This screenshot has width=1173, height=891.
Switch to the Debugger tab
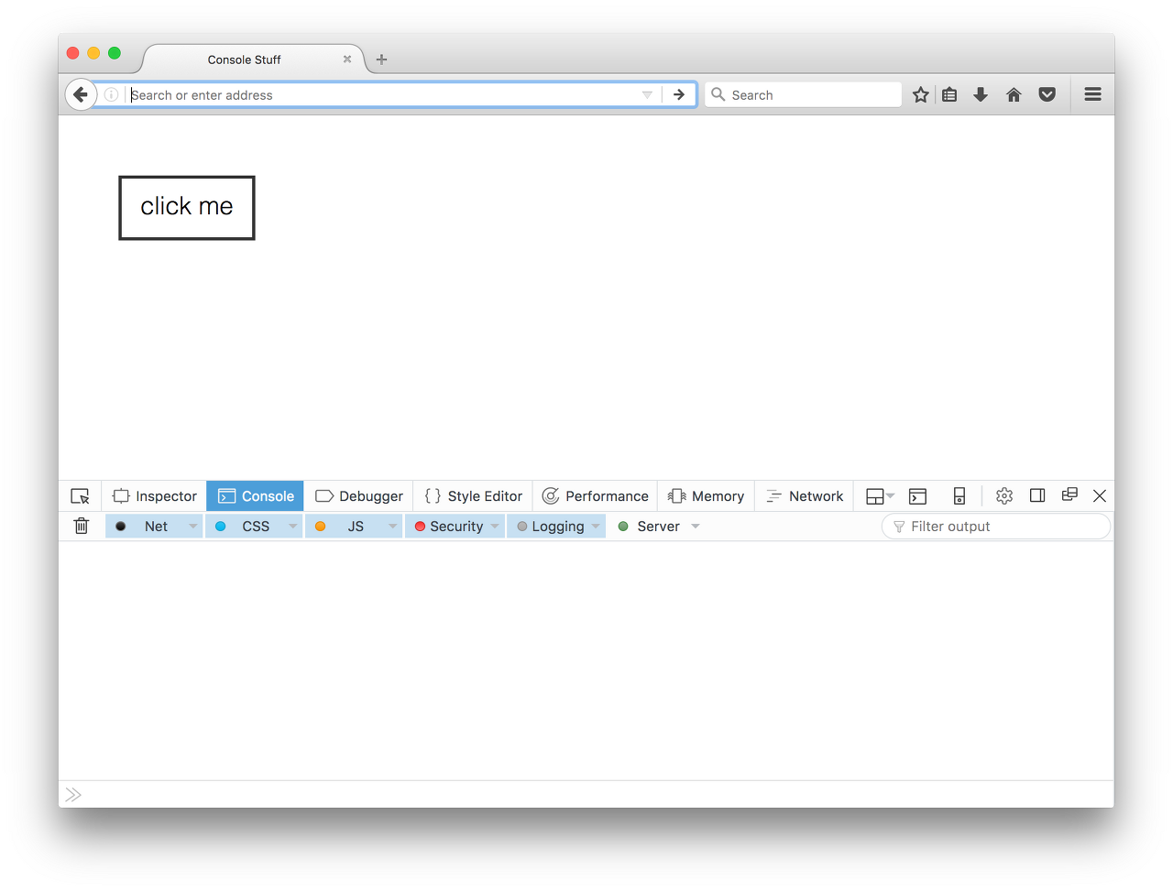359,496
